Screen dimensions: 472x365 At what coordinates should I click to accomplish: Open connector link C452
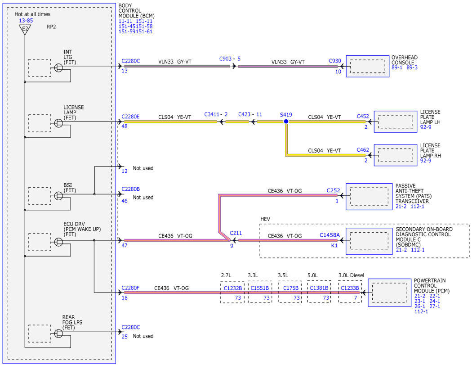coord(363,117)
